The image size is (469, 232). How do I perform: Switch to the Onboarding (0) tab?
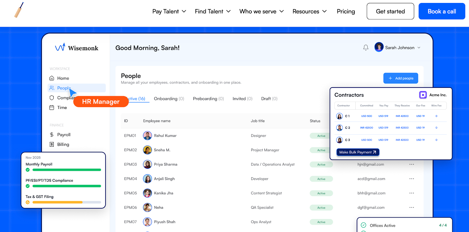[x=169, y=99]
